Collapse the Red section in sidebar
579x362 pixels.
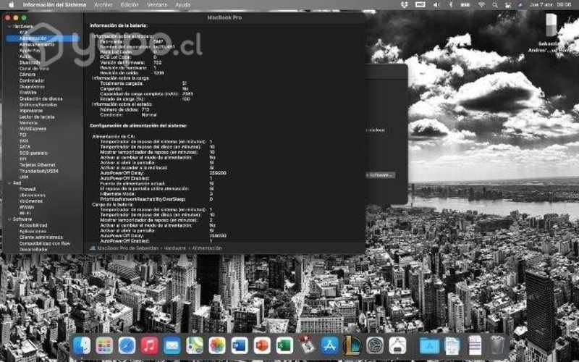9,183
